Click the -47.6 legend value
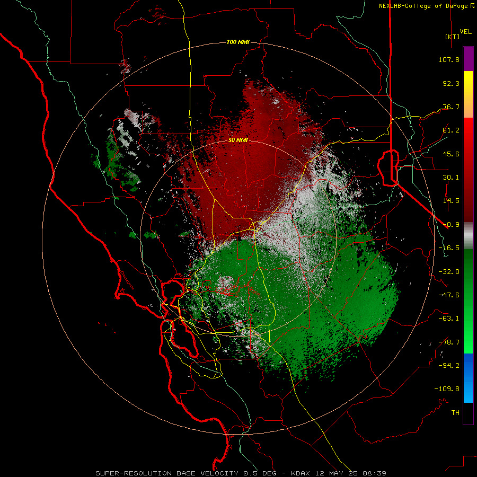Viewport: 477px width, 477px height. [x=449, y=295]
